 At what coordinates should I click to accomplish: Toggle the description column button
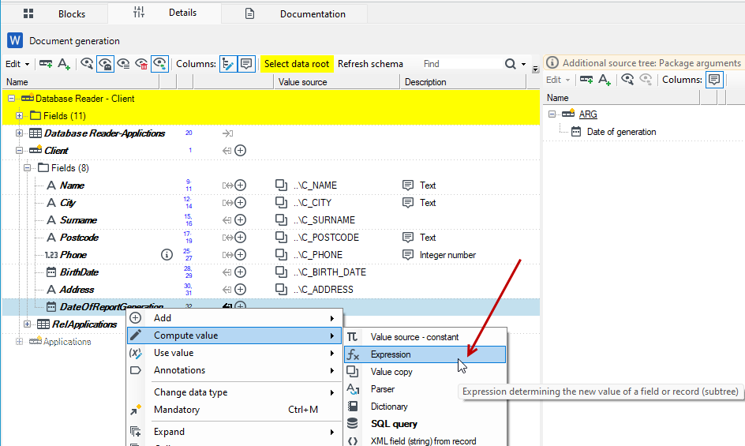(x=246, y=64)
